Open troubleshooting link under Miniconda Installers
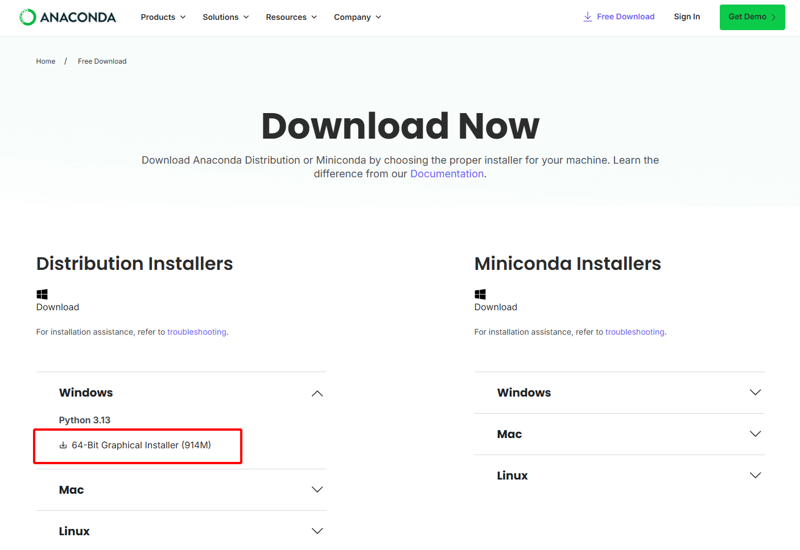Image resolution: width=800 pixels, height=550 pixels. pos(635,332)
